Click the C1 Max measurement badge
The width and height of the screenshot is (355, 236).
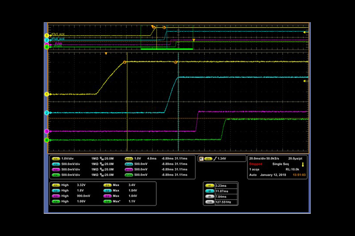(x=107, y=185)
